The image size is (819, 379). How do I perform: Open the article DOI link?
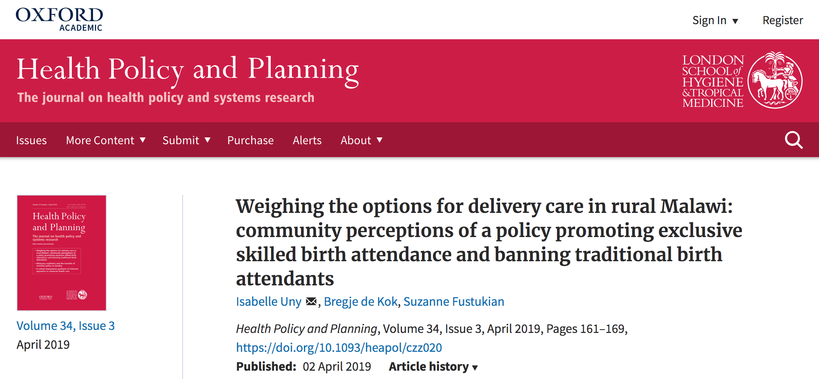(339, 348)
